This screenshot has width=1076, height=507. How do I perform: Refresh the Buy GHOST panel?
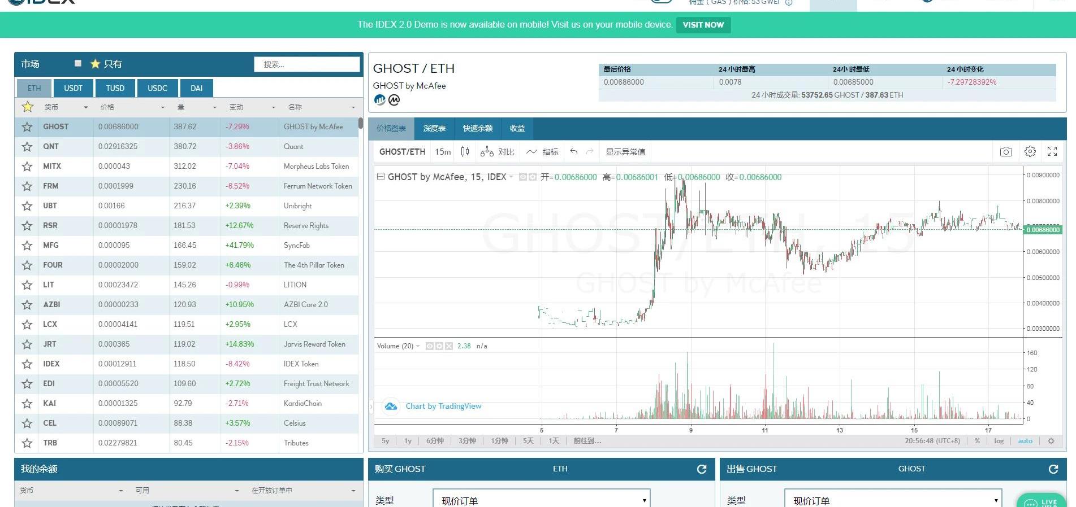[702, 469]
